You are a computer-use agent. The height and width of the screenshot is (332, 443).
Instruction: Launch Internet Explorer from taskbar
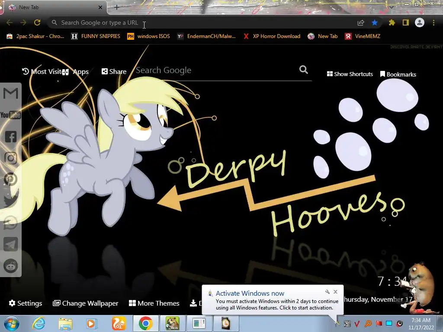click(39, 323)
